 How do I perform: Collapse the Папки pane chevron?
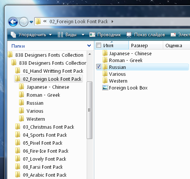(x=89, y=46)
